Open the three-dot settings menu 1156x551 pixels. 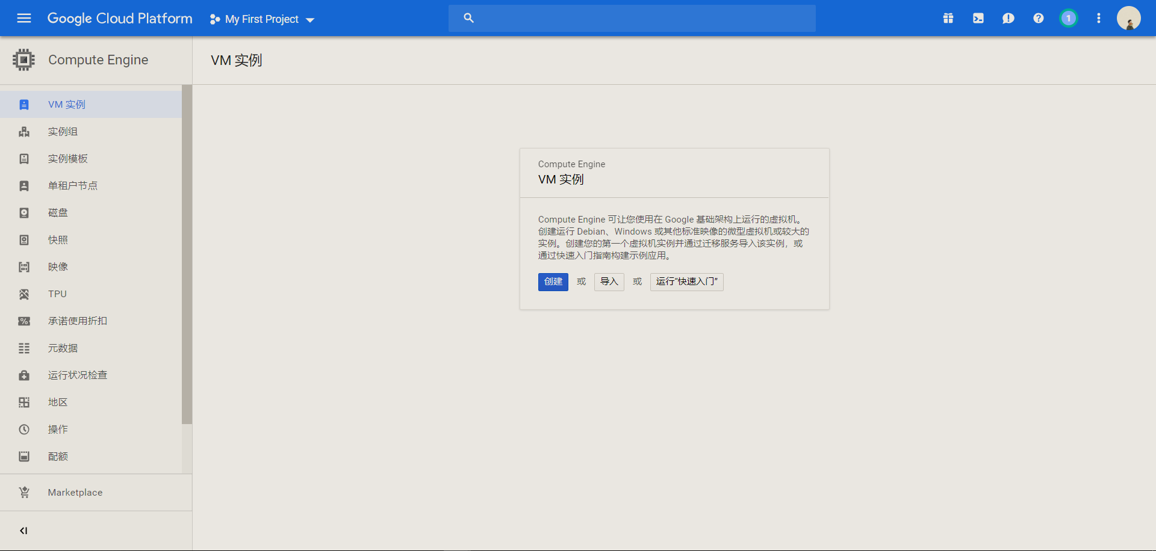[x=1099, y=18]
